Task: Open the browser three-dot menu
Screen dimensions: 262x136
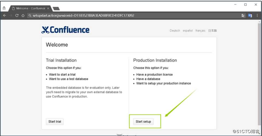Action: [x=257, y=16]
